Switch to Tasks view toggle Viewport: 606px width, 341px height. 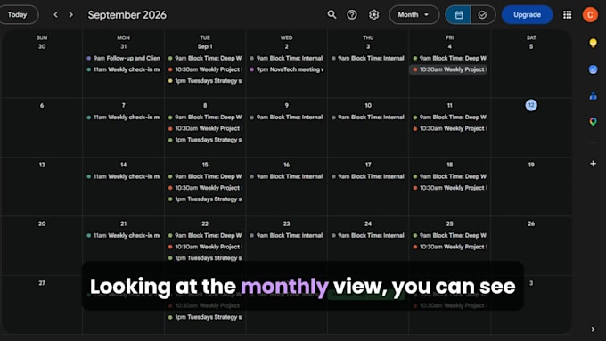coord(483,14)
